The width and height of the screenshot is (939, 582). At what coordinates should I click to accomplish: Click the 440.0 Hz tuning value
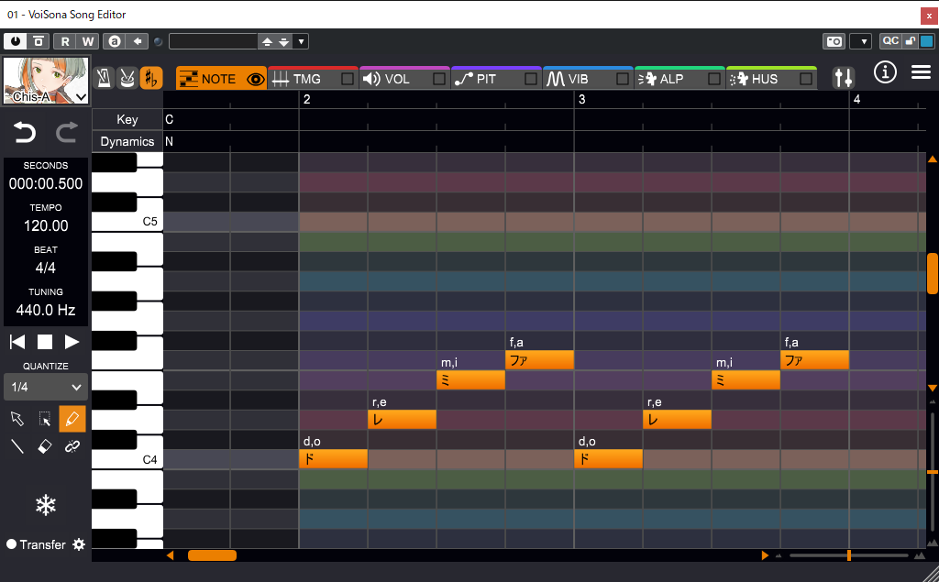coord(46,310)
